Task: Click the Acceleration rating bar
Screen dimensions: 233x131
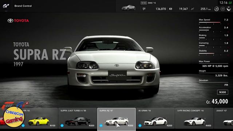Action: point(213,30)
